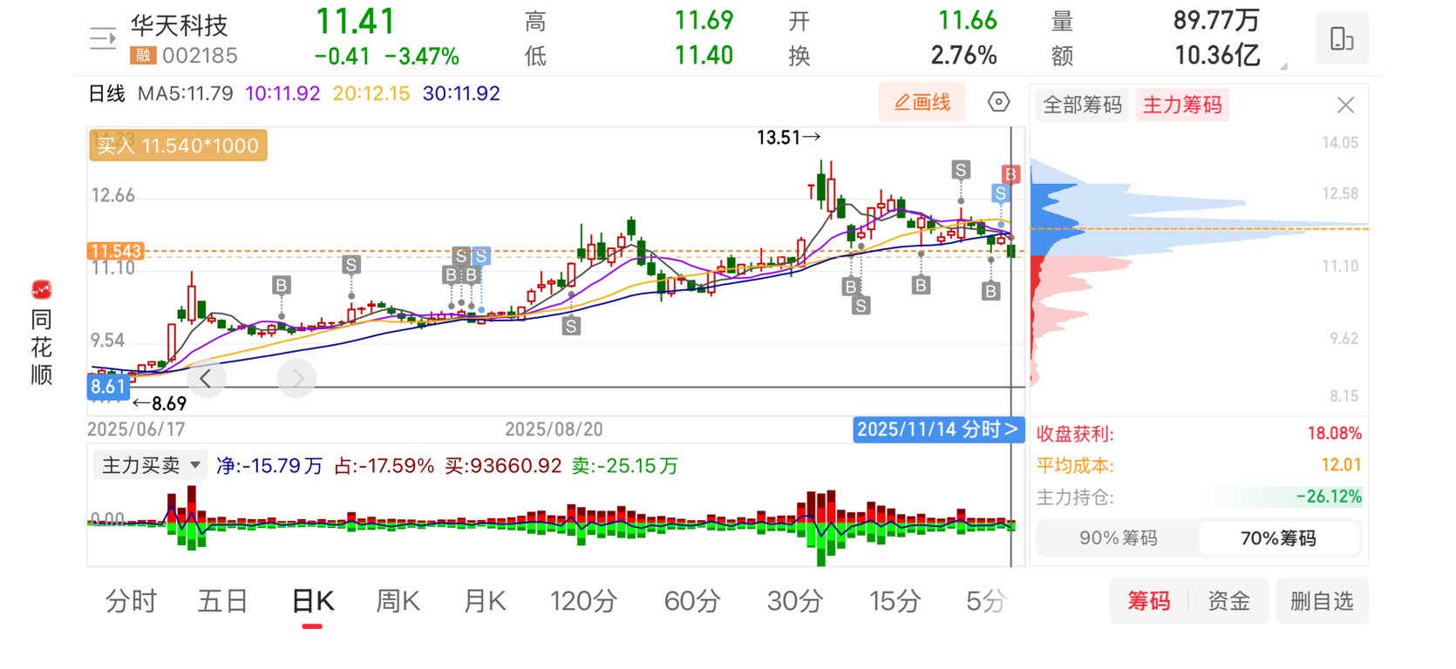Move chart to previous candle arrow
The image size is (1456, 669).
(206, 378)
